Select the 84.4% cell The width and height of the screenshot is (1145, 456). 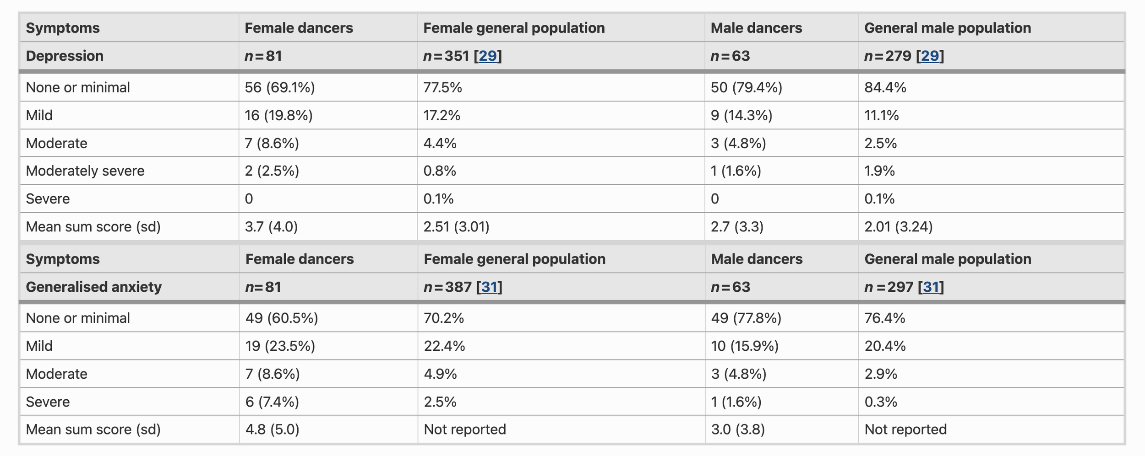885,87
